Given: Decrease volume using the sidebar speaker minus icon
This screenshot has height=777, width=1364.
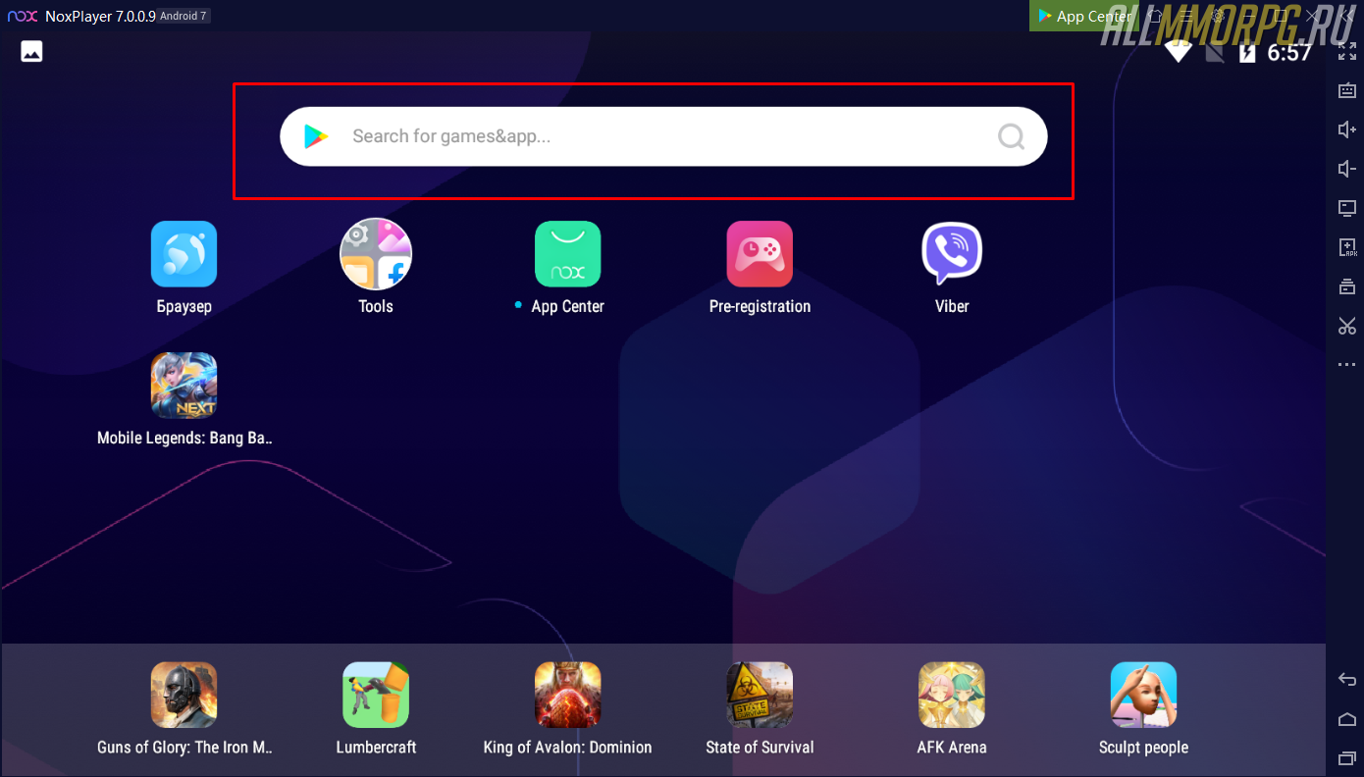Looking at the screenshot, I should click(1347, 169).
